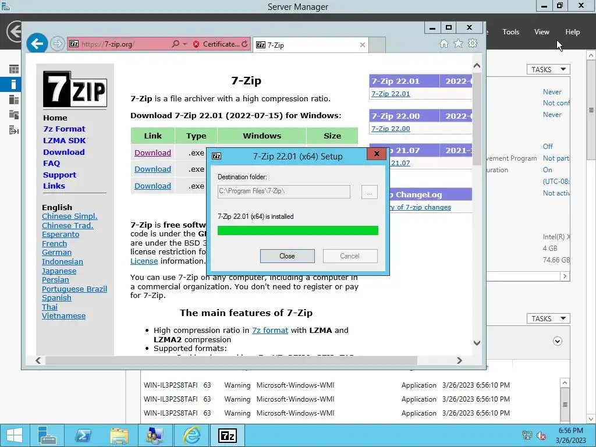
Task: Switch to Internet Explorer in taskbar
Action: [191, 435]
